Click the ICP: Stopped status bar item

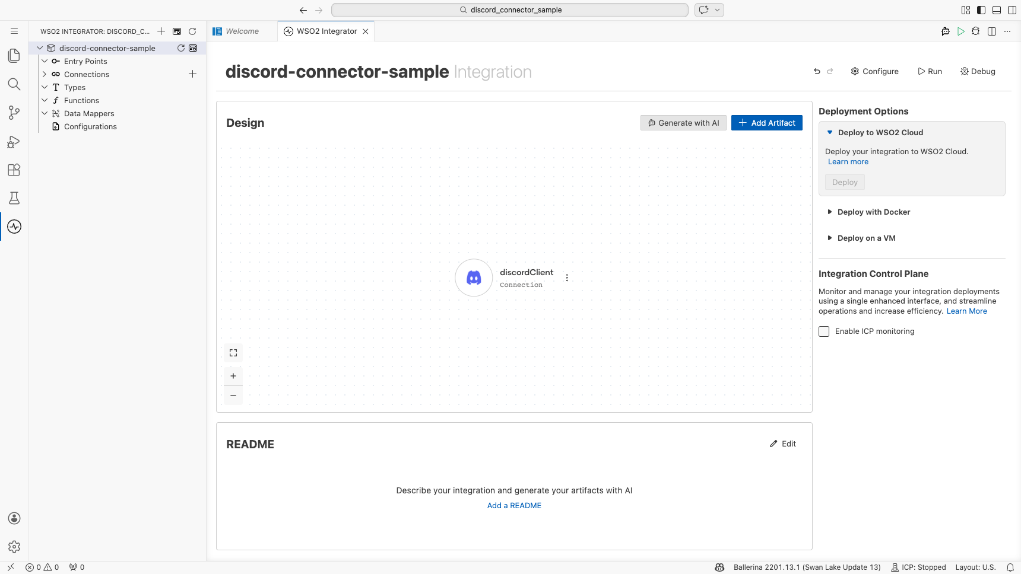point(918,567)
